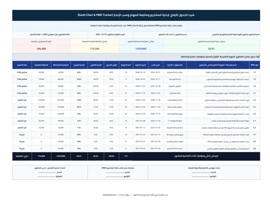Click 1,070,000 in the blue summary card
The width and height of the screenshot is (270, 209).
141,49
